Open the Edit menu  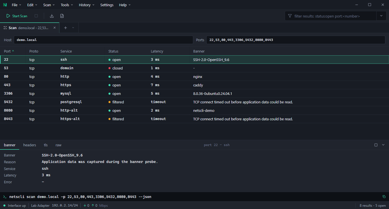click(32, 5)
